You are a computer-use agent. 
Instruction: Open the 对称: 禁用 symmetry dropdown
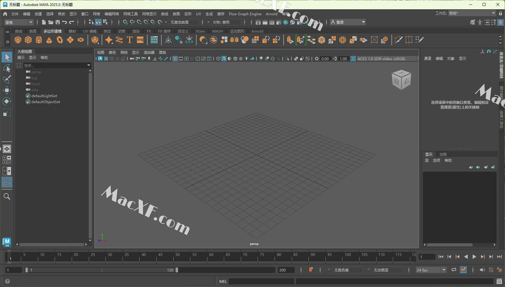coord(226,22)
